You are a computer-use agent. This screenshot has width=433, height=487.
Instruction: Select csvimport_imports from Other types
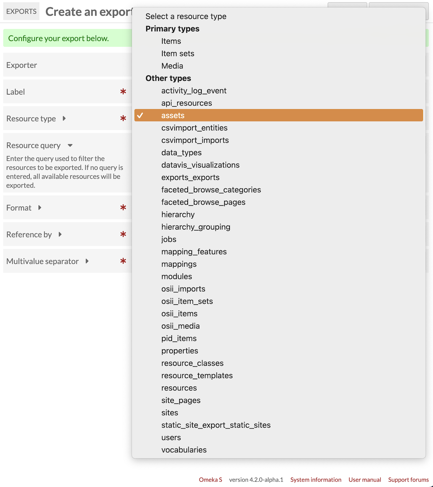(x=195, y=140)
